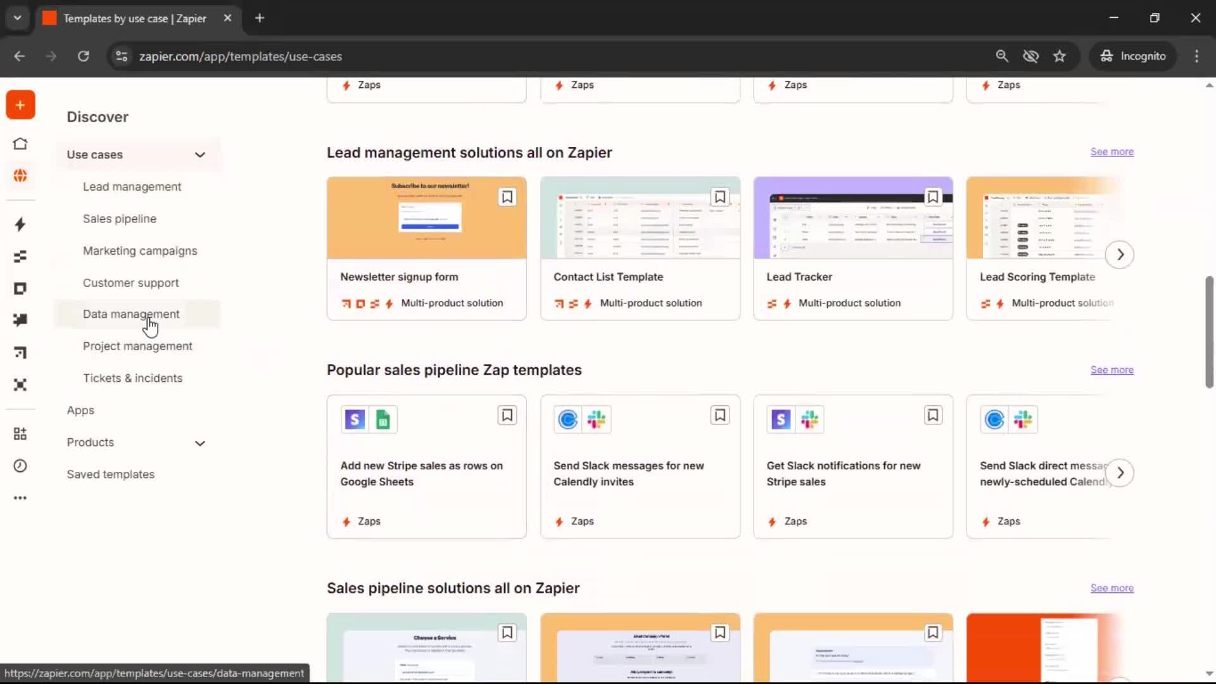
Task: Select Customer support use case
Action: click(x=130, y=283)
